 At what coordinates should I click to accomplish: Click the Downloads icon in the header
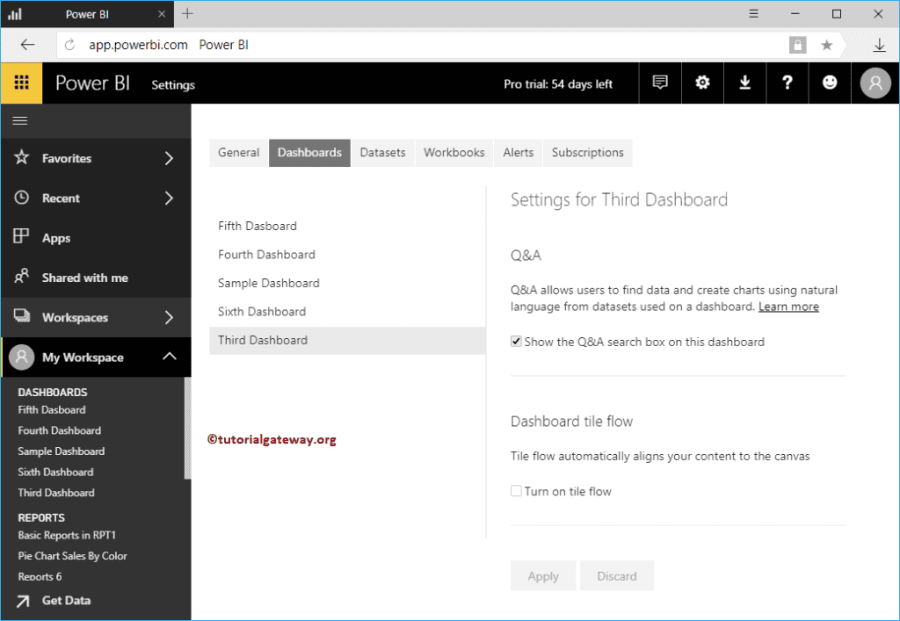pyautogui.click(x=744, y=82)
